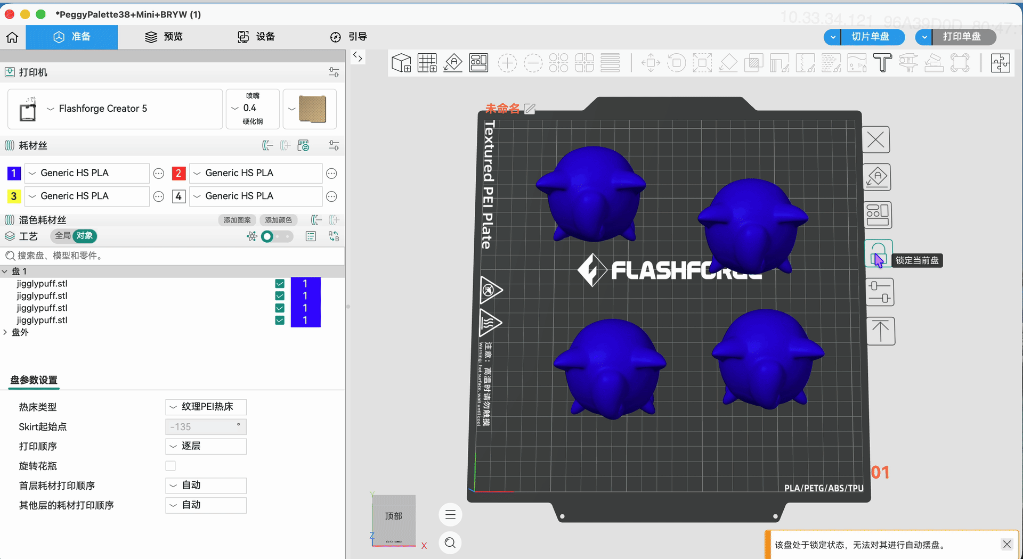1023x559 pixels.
Task: Toggle the advanced mode switch in 工艺 row
Action: point(276,236)
